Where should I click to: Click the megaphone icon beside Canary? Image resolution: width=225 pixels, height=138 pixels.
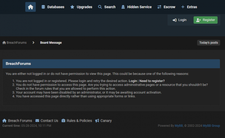(x=97, y=121)
